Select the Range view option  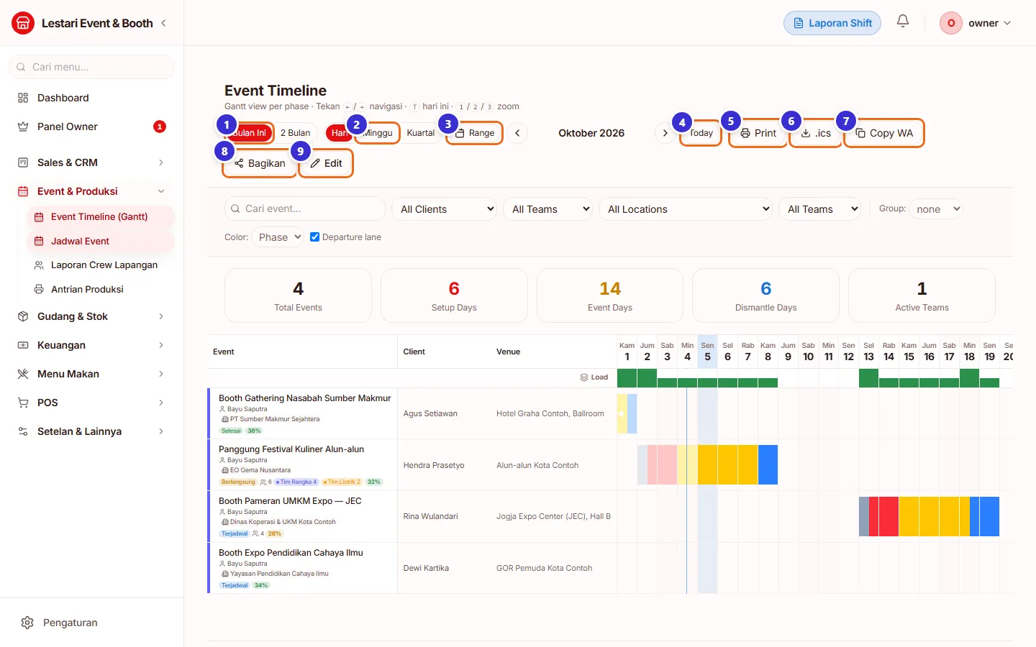click(475, 133)
